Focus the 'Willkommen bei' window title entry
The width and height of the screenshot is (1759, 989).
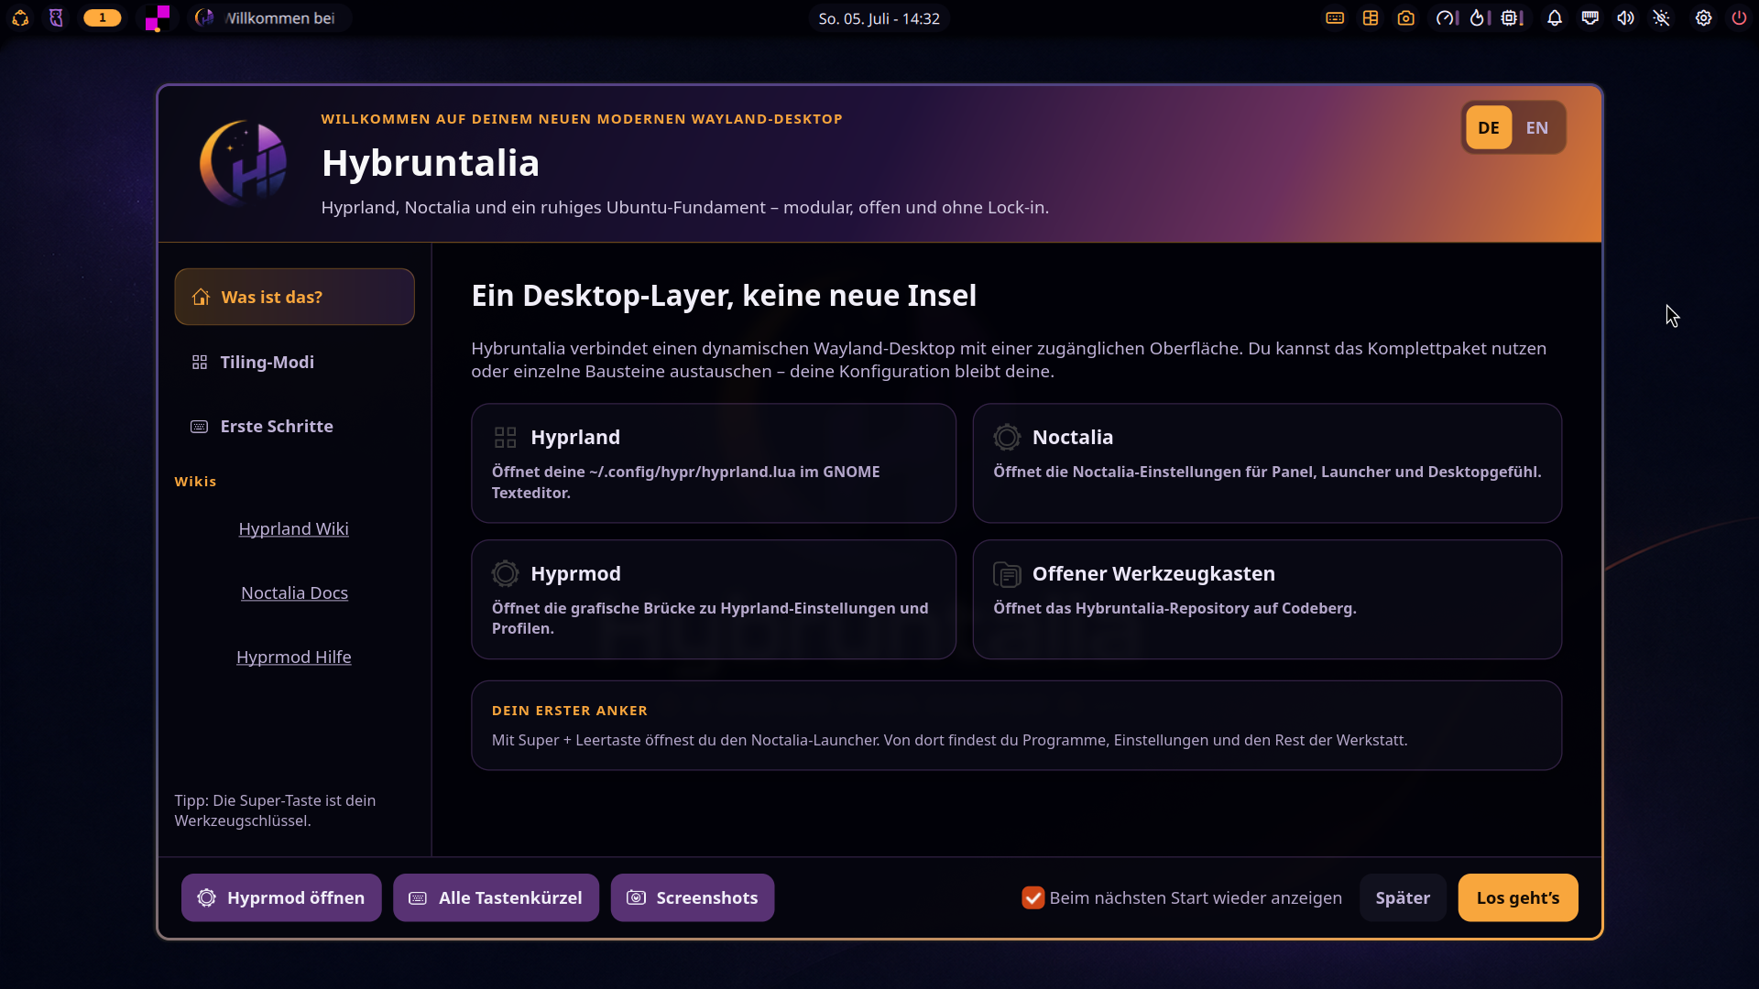(270, 18)
